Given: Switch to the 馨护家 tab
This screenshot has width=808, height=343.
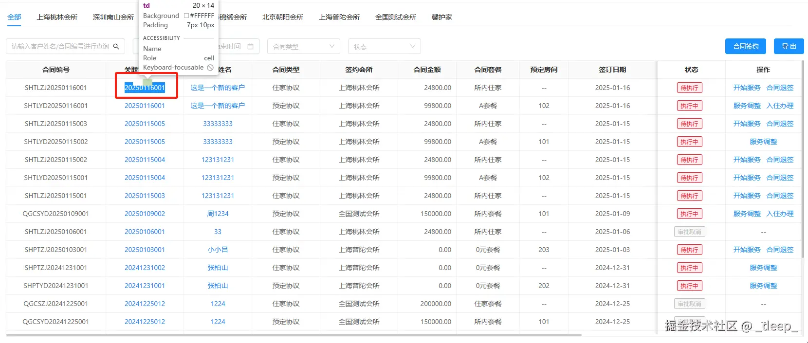Looking at the screenshot, I should pyautogui.click(x=442, y=17).
